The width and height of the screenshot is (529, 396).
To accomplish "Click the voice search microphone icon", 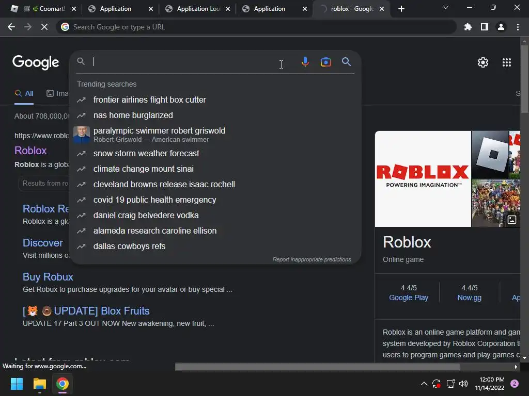I will tap(305, 62).
